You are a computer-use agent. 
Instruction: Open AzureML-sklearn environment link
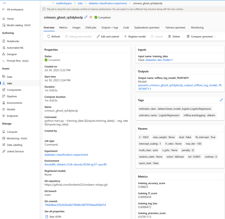(x=76, y=164)
